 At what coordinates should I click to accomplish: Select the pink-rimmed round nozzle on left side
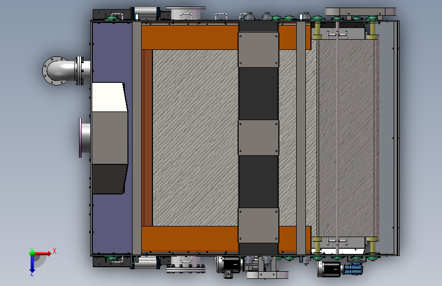pos(85,138)
